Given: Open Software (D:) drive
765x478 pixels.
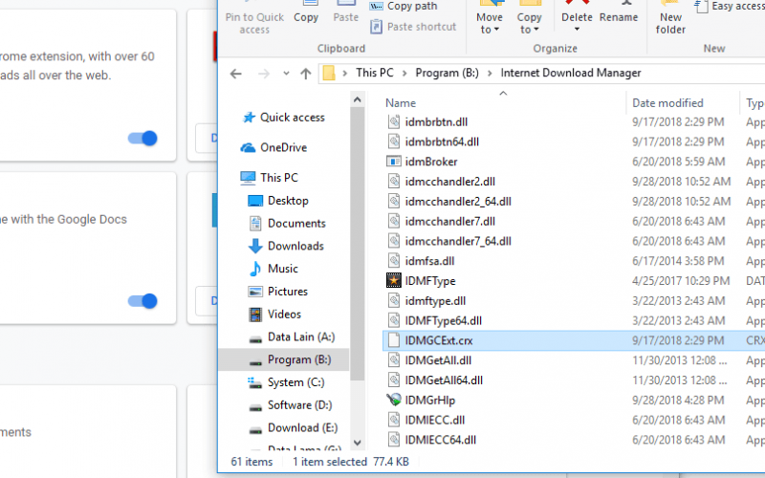Looking at the screenshot, I should click(x=290, y=405).
